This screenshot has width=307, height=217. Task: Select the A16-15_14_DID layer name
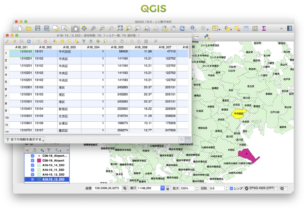point(53,165)
